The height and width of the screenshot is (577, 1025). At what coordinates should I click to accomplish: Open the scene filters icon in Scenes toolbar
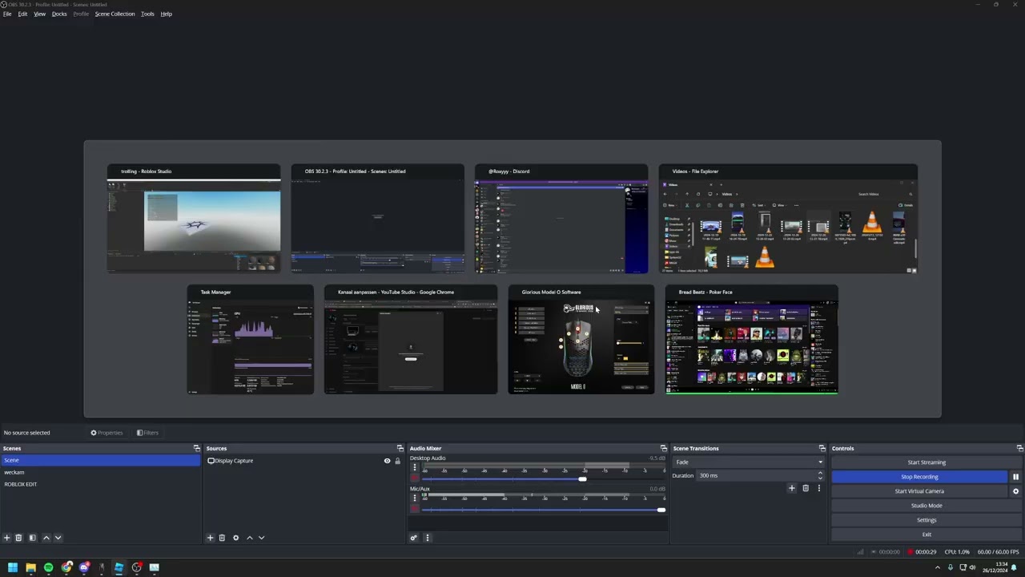coord(32,538)
